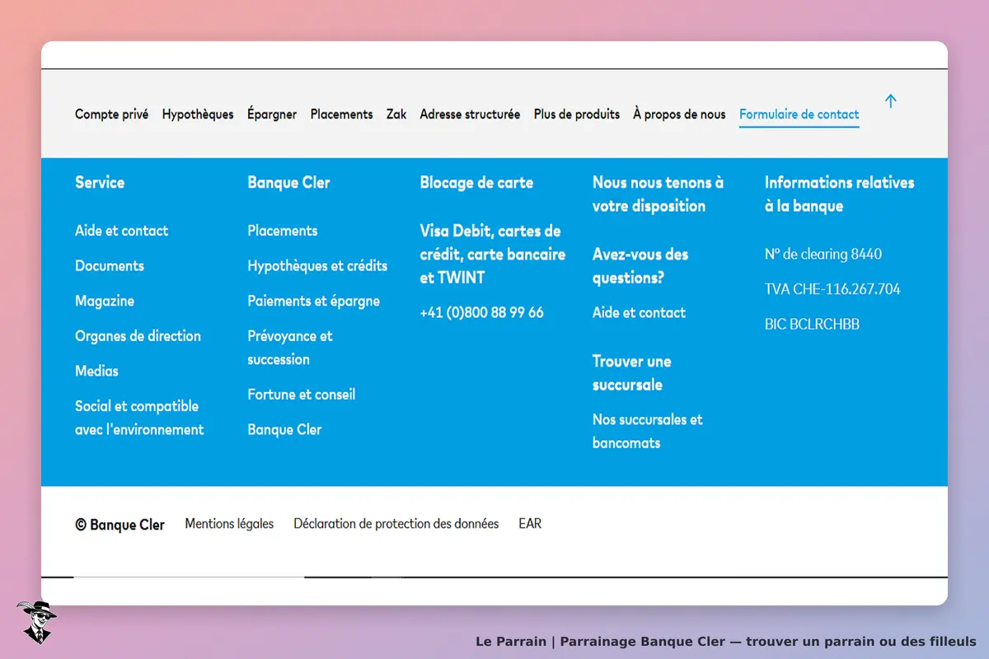The image size is (989, 659).
Task: Open Aide et contact under Service
Action: (x=122, y=231)
